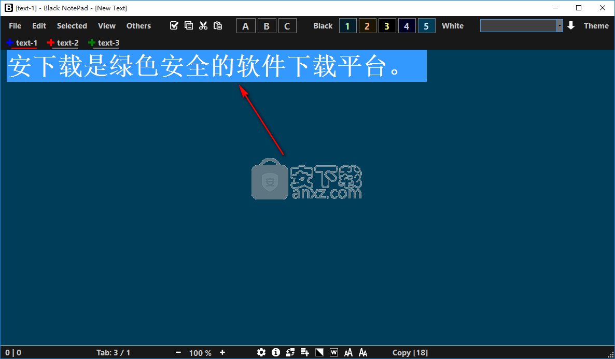
Task: Click the blue plus of text-1
Action: coord(10,42)
